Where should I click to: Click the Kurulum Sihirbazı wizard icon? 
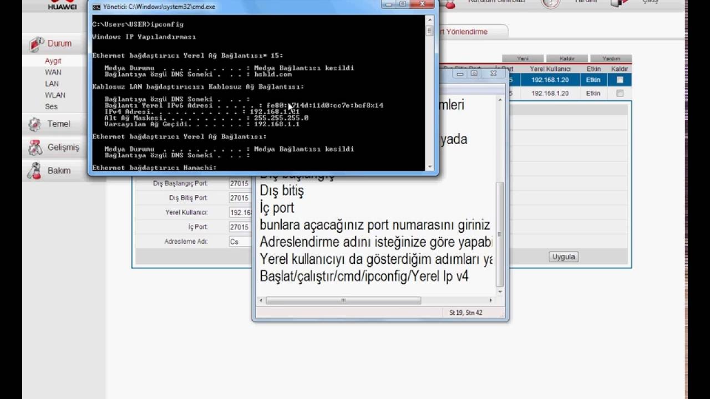[x=449, y=4]
